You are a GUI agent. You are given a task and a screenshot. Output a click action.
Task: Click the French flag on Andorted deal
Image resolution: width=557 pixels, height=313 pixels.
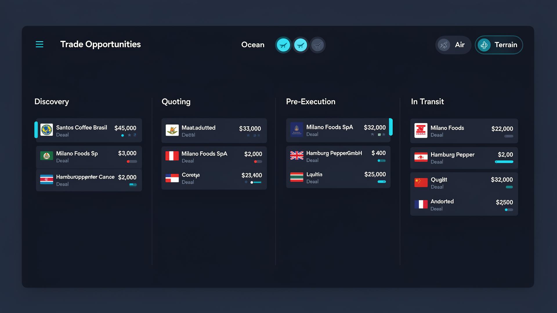pyautogui.click(x=421, y=204)
